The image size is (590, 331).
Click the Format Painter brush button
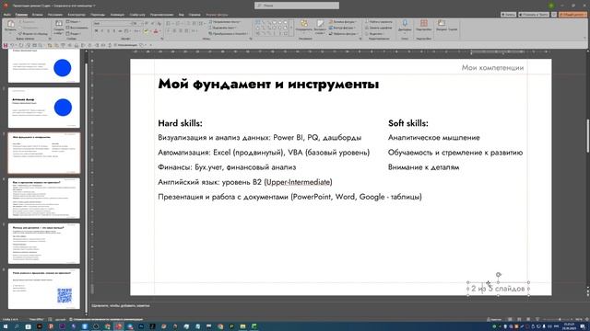pyautogui.click(x=32, y=34)
